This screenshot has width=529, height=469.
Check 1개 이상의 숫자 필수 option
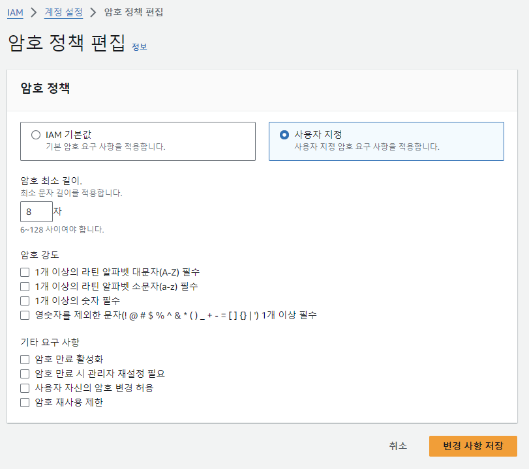pyautogui.click(x=25, y=300)
